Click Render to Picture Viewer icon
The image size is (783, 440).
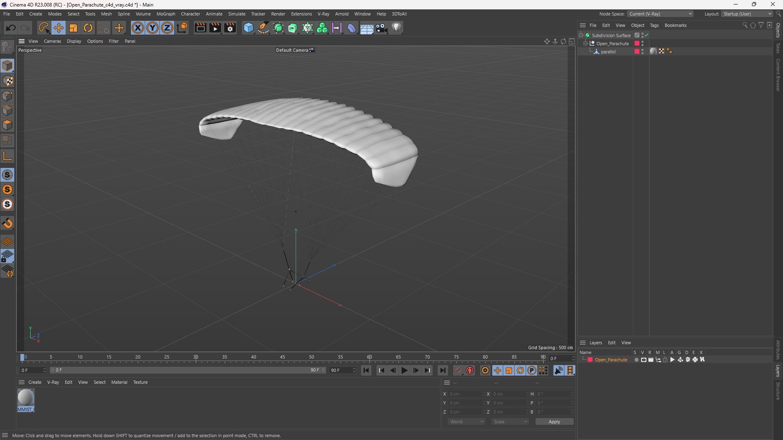click(x=215, y=28)
